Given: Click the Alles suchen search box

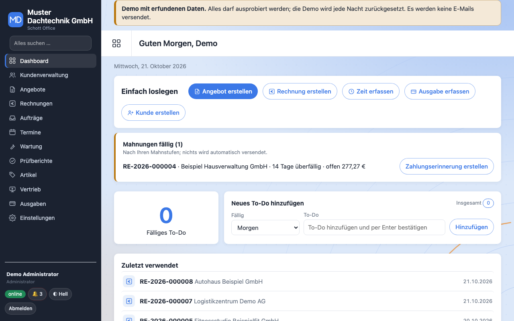Looking at the screenshot, I should click(x=51, y=43).
